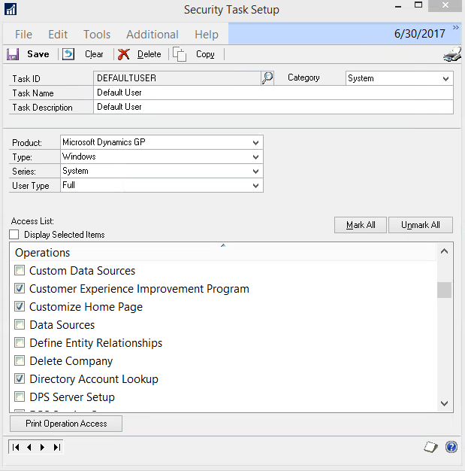Image resolution: width=465 pixels, height=471 pixels.
Task: Click the Task Name field
Action: pyautogui.click(x=273, y=93)
